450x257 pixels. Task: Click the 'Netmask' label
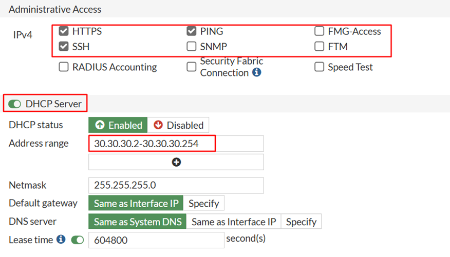[28, 185]
